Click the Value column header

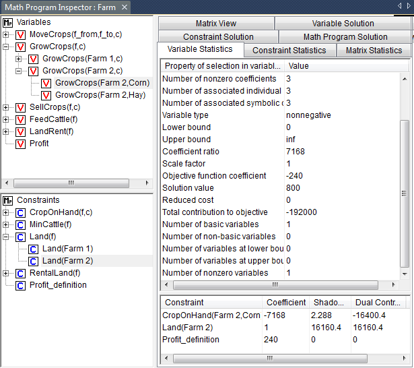point(347,66)
